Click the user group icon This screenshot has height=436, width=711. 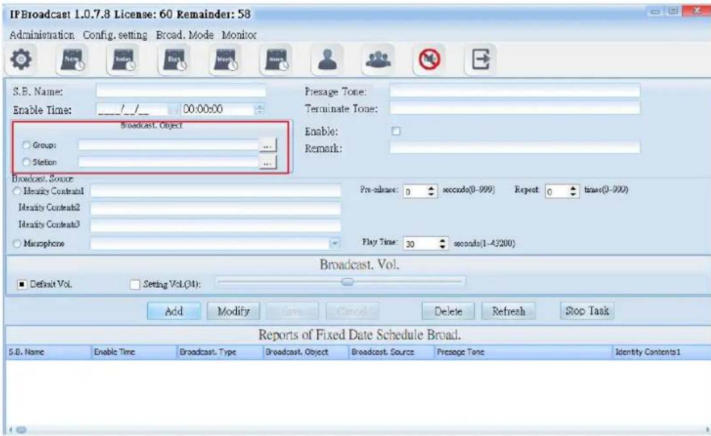pyautogui.click(x=378, y=59)
